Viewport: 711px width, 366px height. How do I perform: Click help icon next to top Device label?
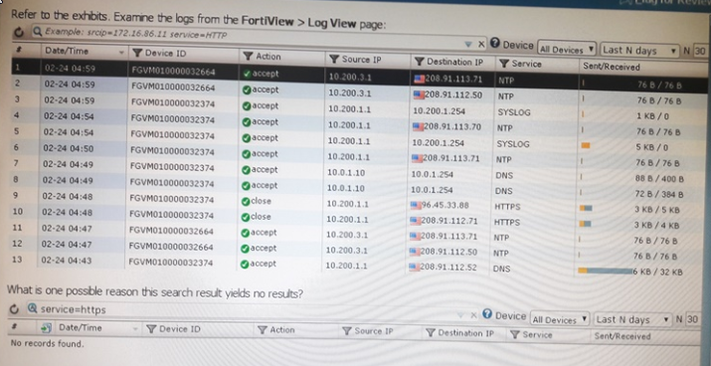pyautogui.click(x=494, y=44)
